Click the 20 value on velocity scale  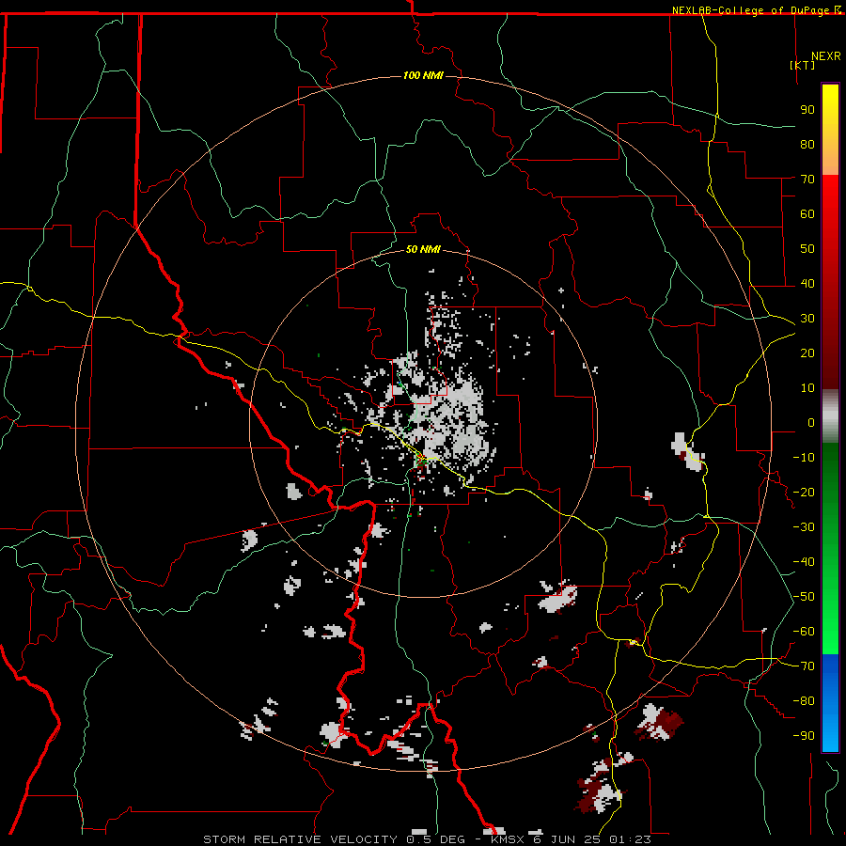click(807, 353)
